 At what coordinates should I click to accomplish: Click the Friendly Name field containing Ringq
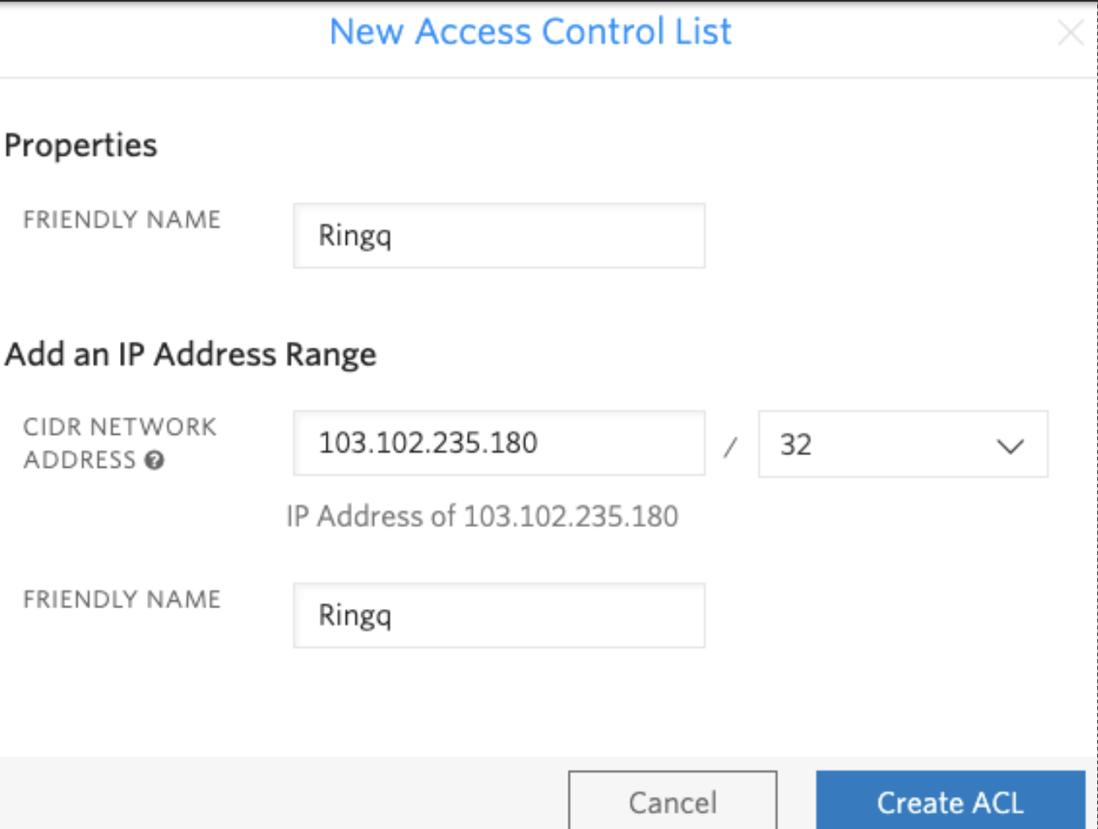[498, 235]
